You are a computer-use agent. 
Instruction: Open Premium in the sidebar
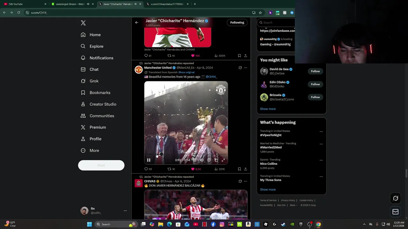(x=93, y=127)
